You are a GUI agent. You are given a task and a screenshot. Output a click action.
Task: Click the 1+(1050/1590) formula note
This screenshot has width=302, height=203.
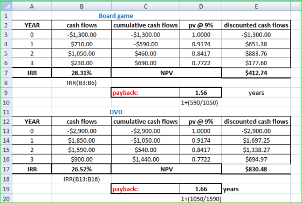pos(201,199)
